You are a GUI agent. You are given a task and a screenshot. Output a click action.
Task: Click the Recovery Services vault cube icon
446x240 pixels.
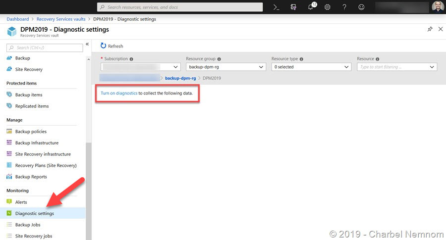(12, 31)
